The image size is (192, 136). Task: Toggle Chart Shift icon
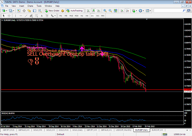[127, 11]
